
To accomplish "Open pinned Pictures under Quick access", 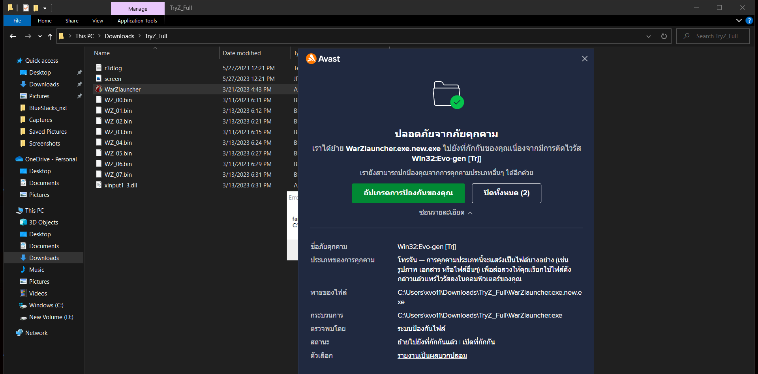I will click(39, 96).
